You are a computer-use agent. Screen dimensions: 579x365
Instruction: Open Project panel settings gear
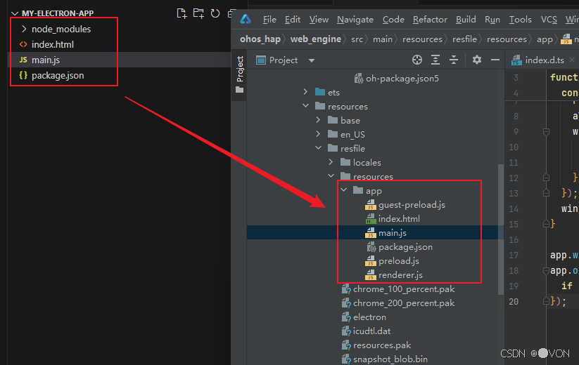click(x=477, y=60)
